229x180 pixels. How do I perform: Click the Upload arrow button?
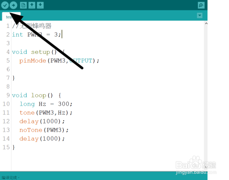13,5
